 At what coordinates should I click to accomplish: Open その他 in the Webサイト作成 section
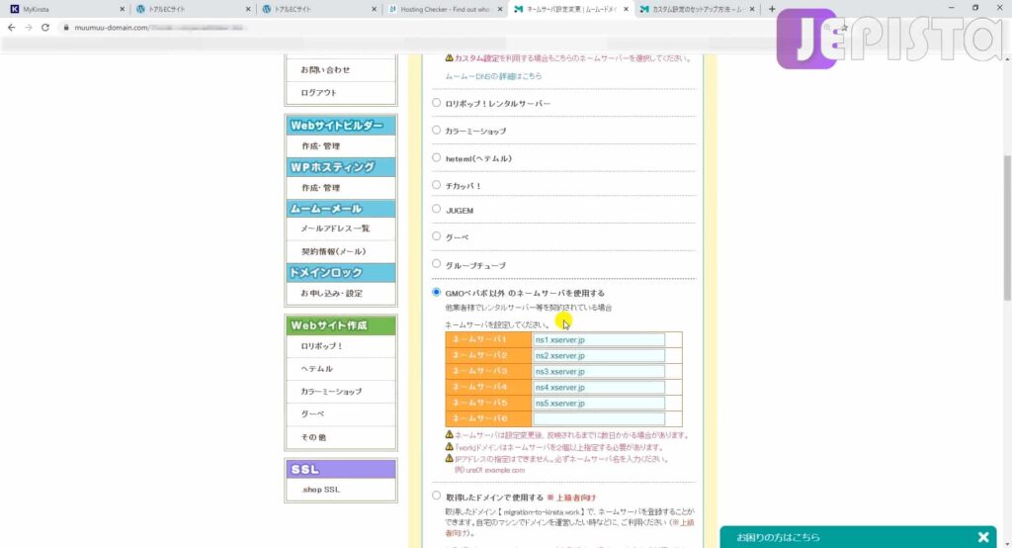[313, 437]
